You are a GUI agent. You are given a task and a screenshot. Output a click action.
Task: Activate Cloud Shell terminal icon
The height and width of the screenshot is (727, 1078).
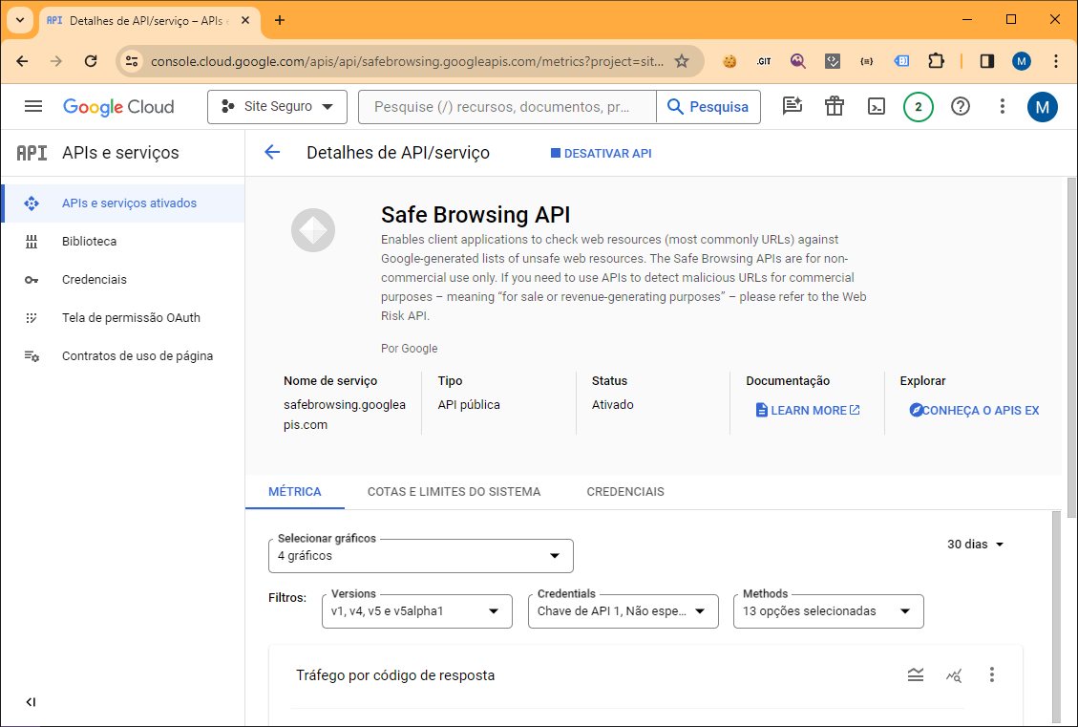tap(876, 107)
